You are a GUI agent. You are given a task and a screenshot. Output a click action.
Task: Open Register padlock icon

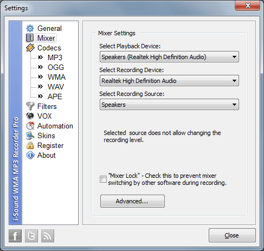tap(30, 145)
